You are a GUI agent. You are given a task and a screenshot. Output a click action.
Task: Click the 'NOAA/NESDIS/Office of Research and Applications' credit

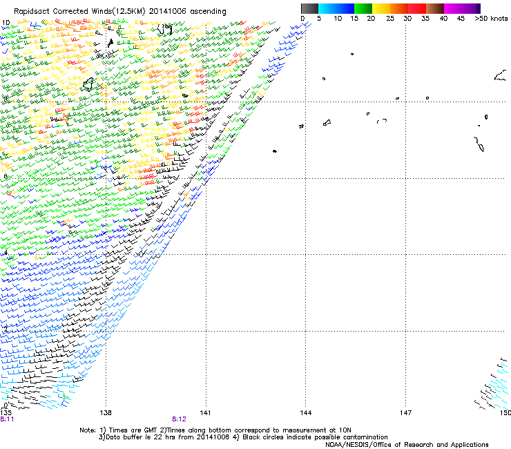click(x=407, y=445)
